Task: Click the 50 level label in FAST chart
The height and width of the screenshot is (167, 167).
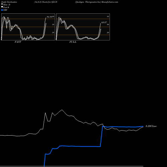Action: (53, 24)
